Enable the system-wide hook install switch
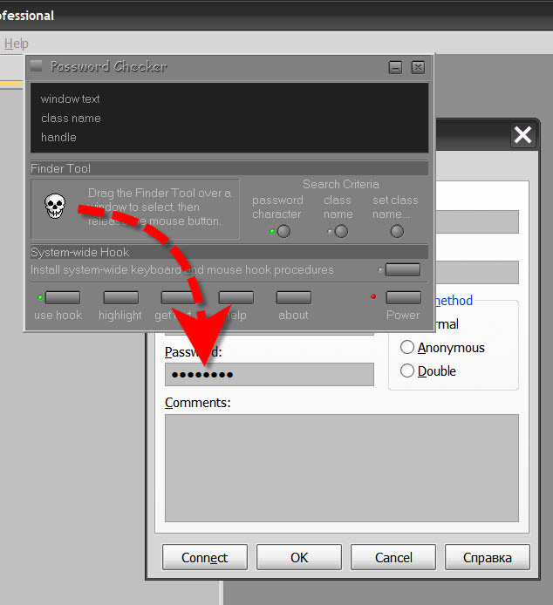This screenshot has width=553, height=605. (x=402, y=269)
